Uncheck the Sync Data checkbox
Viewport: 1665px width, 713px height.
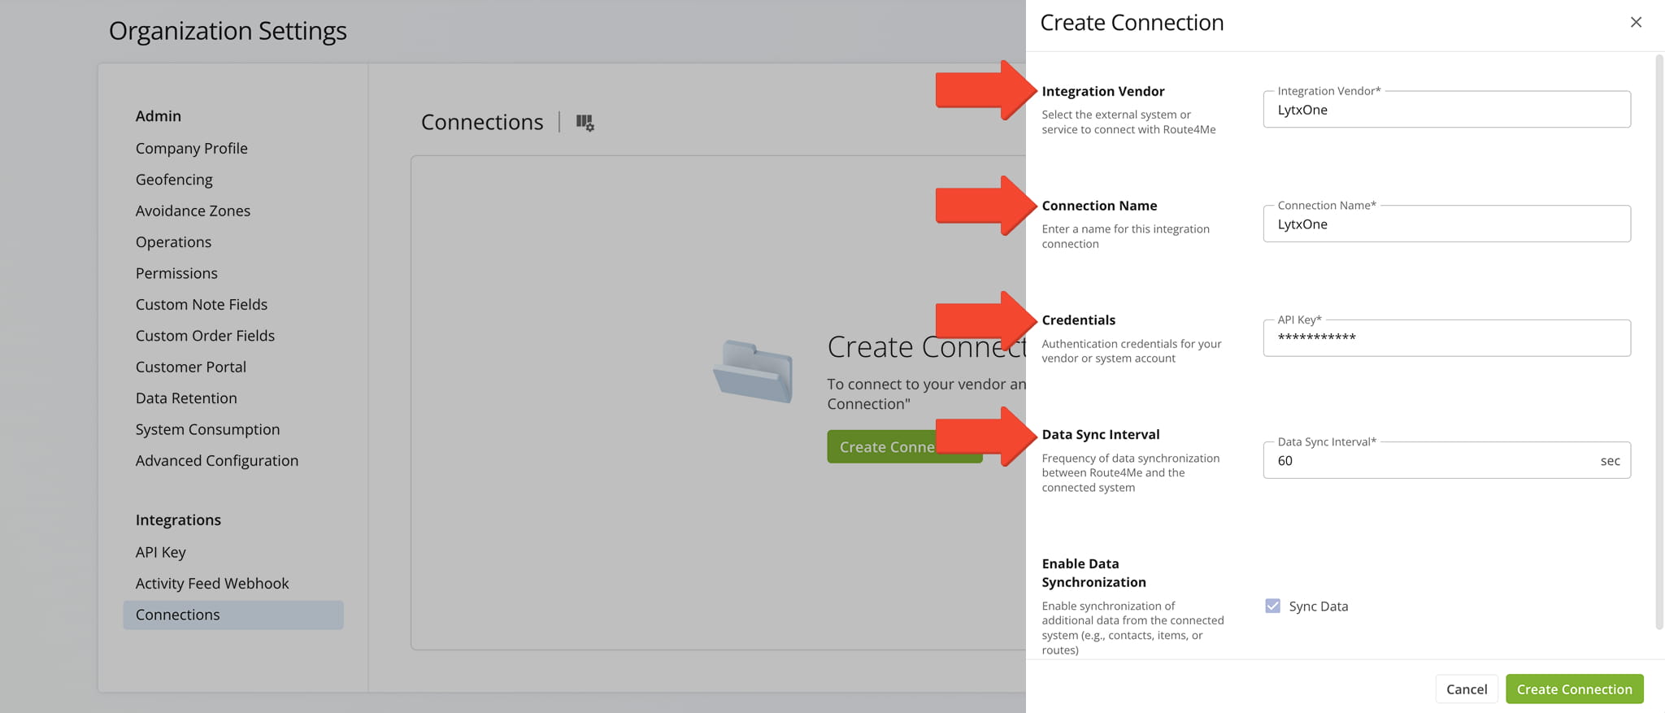[1272, 606]
